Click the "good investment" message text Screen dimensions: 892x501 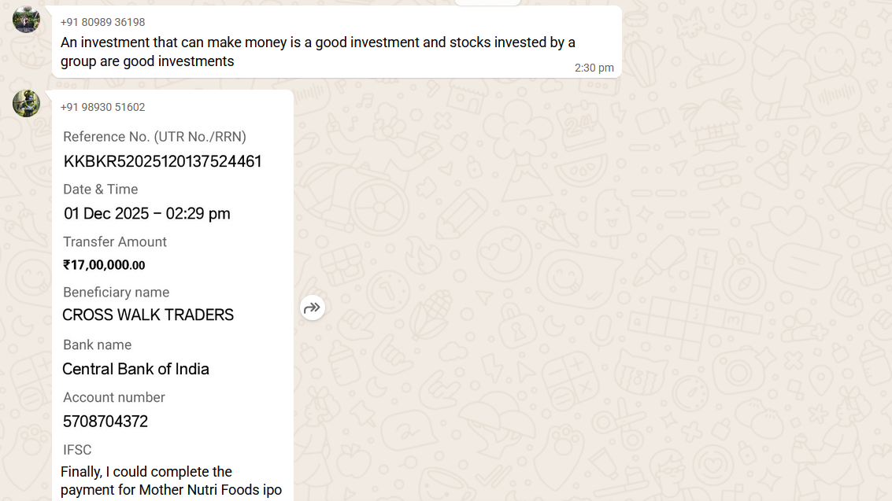point(317,51)
